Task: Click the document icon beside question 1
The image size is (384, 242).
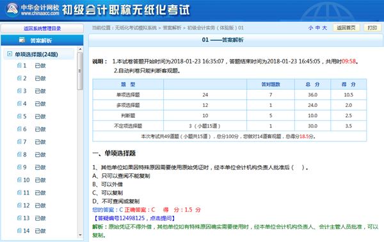Action: (x=19, y=65)
